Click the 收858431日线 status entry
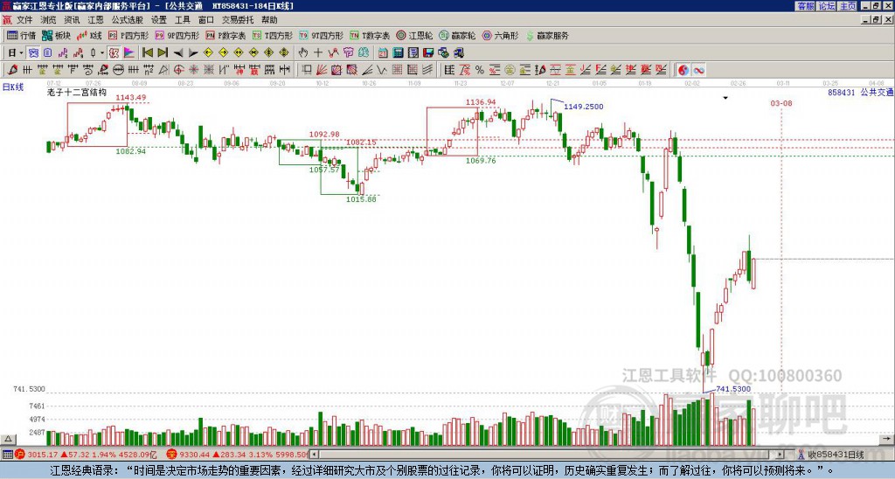Image resolution: width=895 pixels, height=479 pixels. point(836,455)
